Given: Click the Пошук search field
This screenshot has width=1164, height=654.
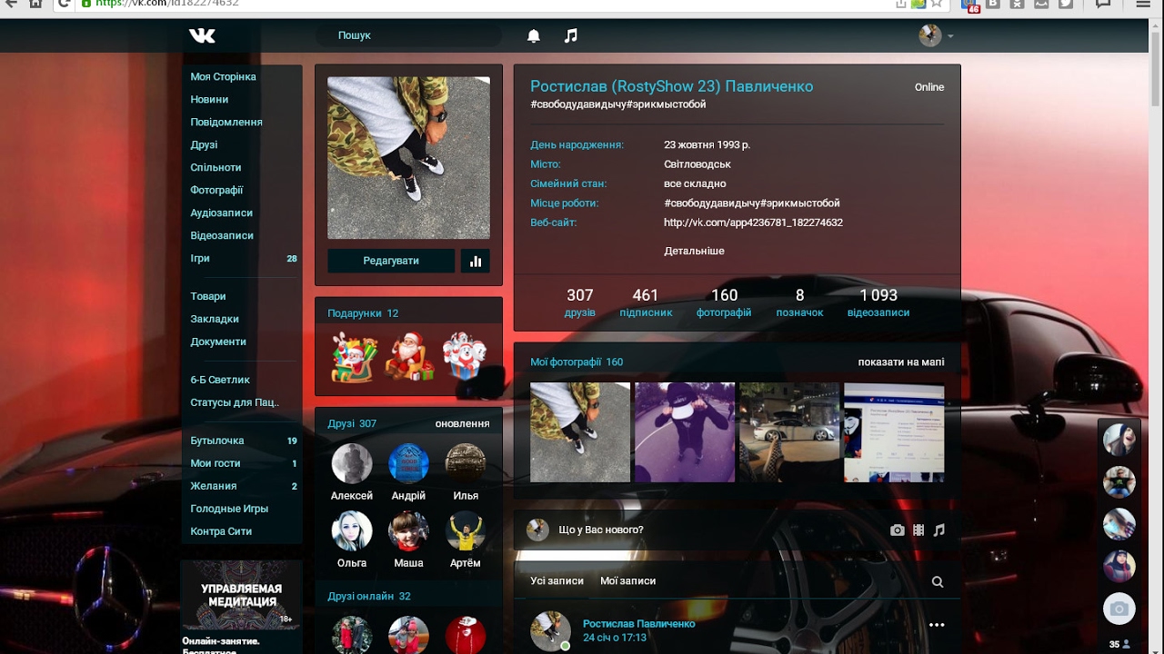Looking at the screenshot, I should coord(408,35).
